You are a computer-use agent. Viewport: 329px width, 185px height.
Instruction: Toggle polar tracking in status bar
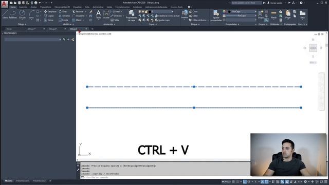(x=249, y=181)
